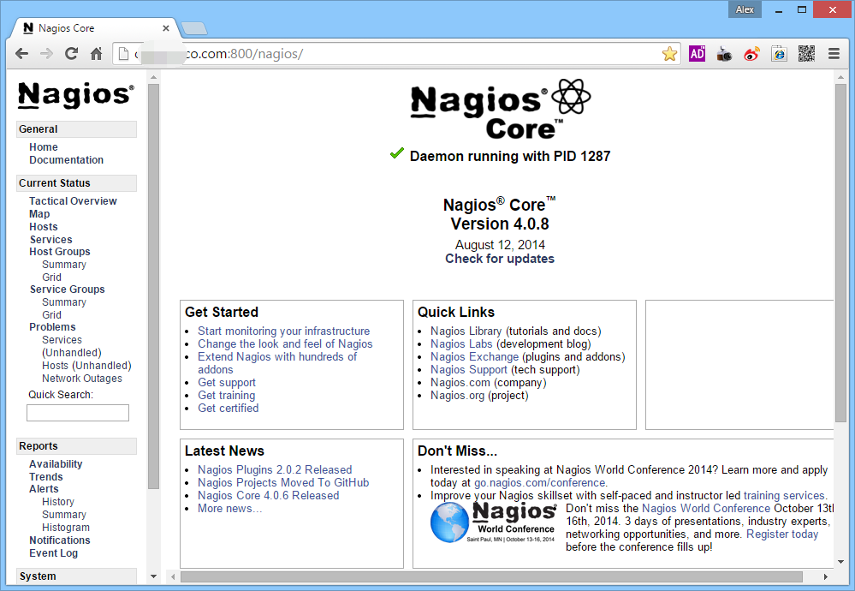Reload the Nagios page

click(x=71, y=53)
